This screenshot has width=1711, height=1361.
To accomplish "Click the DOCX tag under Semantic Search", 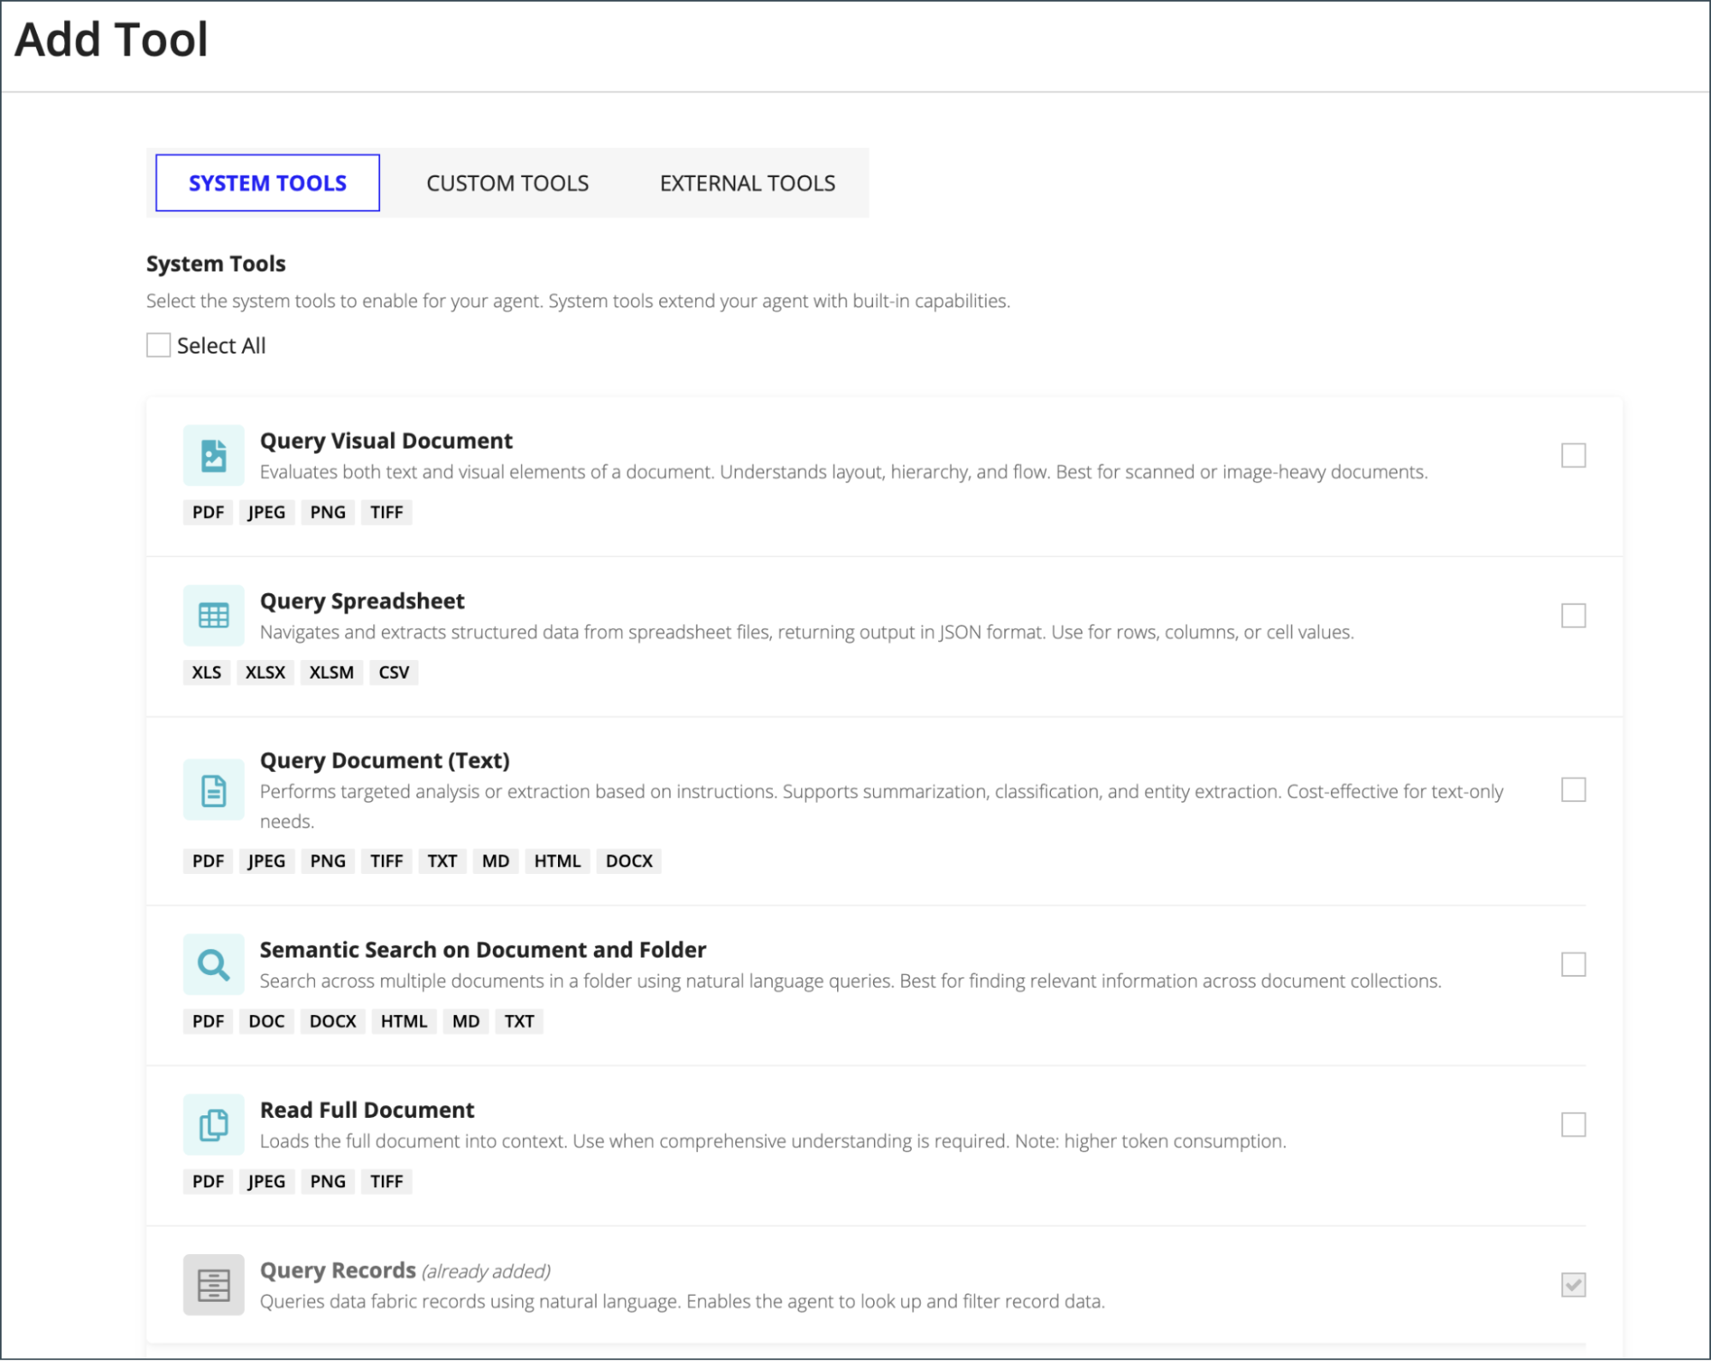I will (333, 1021).
